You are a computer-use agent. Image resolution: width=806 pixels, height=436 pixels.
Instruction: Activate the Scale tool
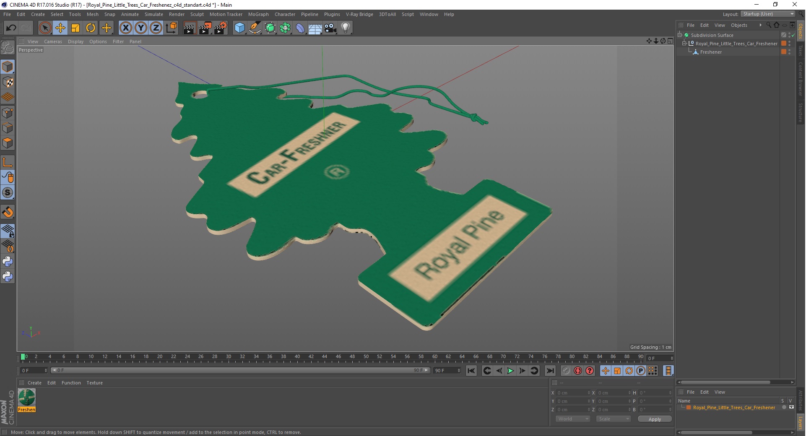75,28
